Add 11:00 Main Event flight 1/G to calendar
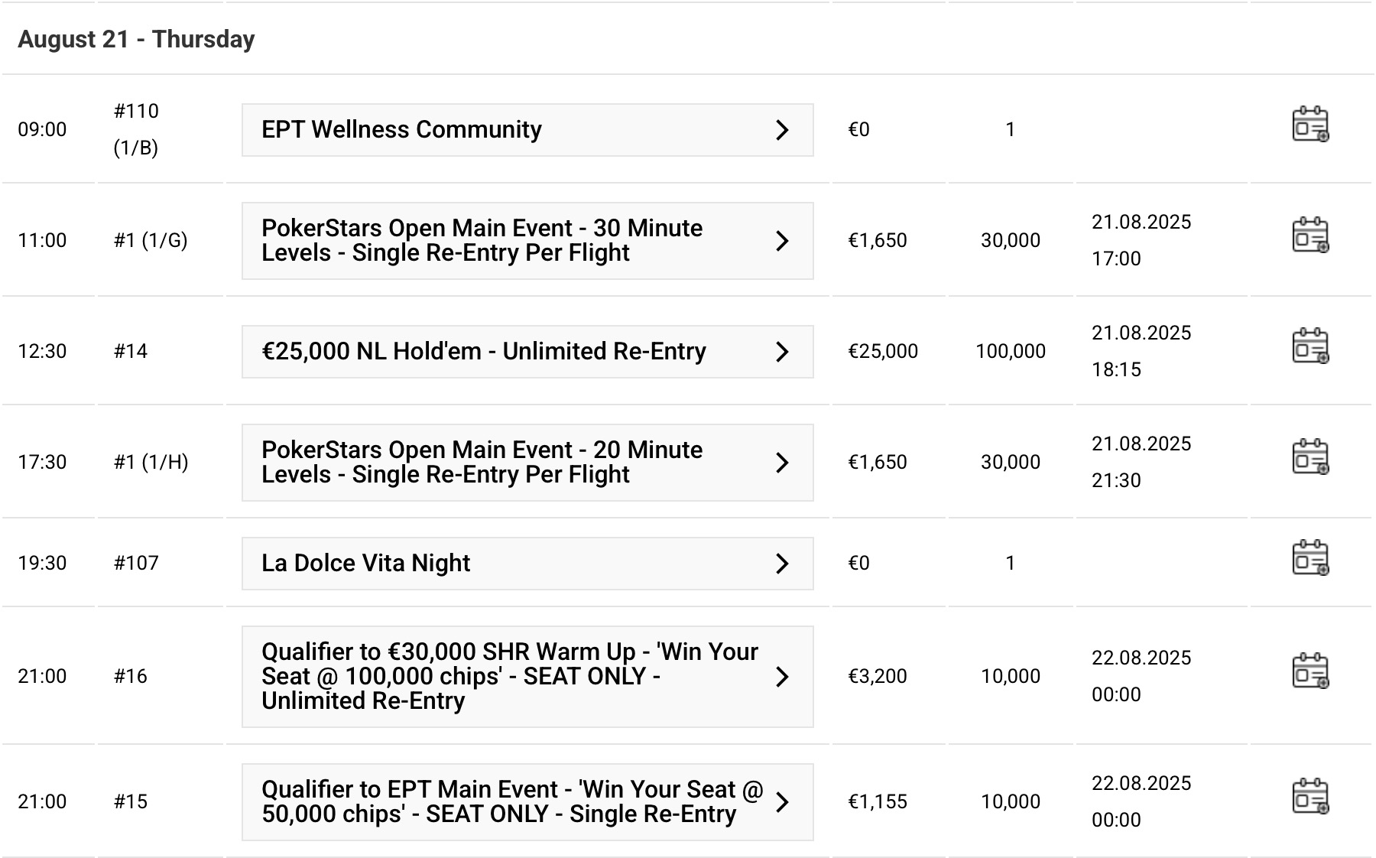This screenshot has width=1376, height=858. point(1310,235)
